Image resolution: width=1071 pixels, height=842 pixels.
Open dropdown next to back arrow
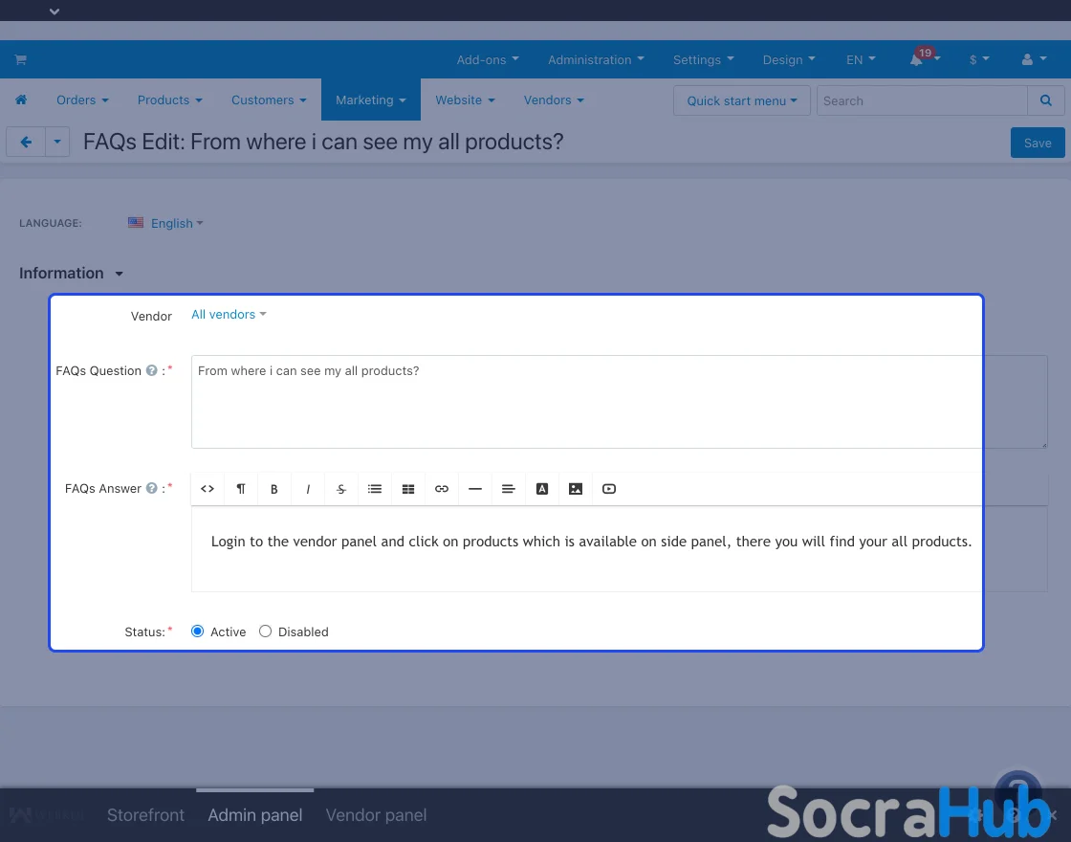(57, 143)
